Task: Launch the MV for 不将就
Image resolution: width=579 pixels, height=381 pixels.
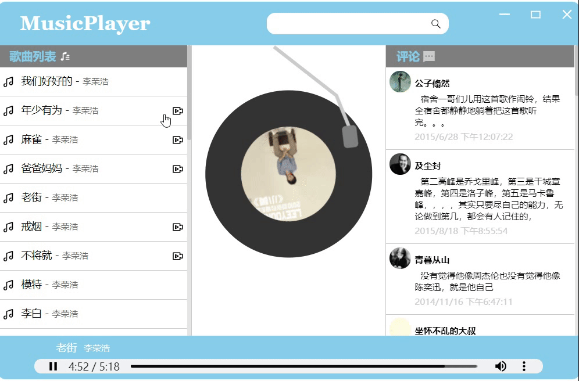Action: coord(177,256)
